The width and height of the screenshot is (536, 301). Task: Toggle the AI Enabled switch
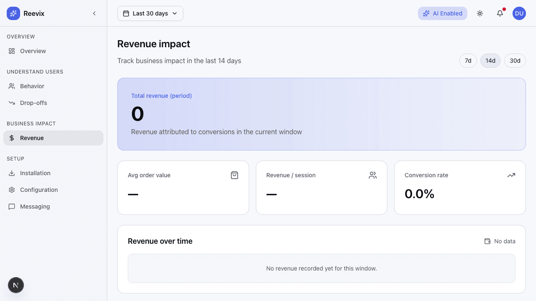[442, 13]
